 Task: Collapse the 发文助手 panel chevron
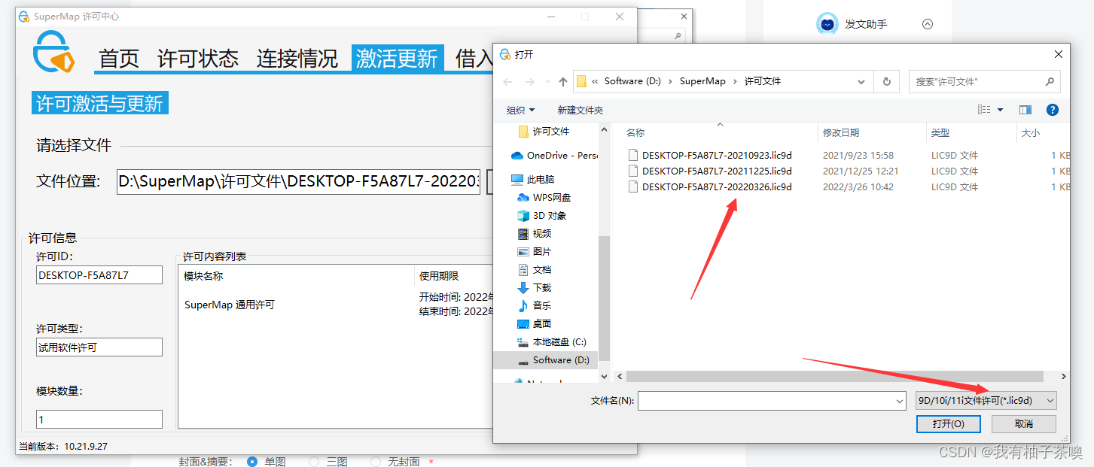tap(928, 24)
